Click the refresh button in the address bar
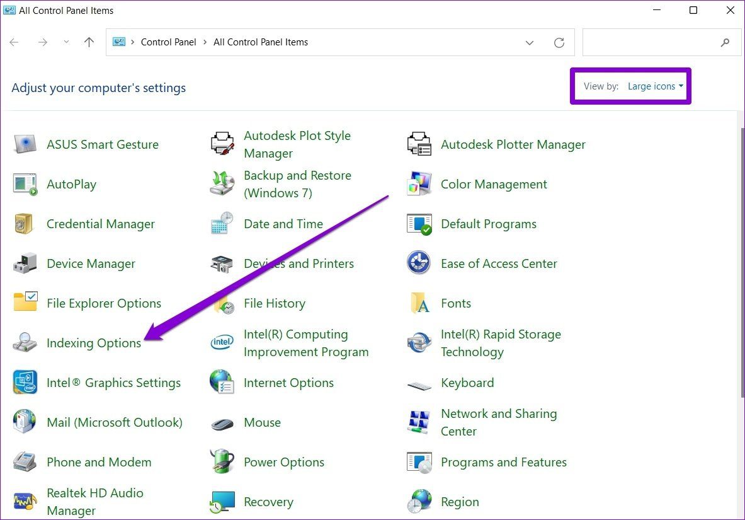This screenshot has width=745, height=520. point(559,42)
